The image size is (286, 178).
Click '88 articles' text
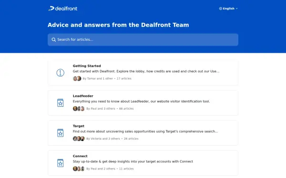[x=126, y=109]
